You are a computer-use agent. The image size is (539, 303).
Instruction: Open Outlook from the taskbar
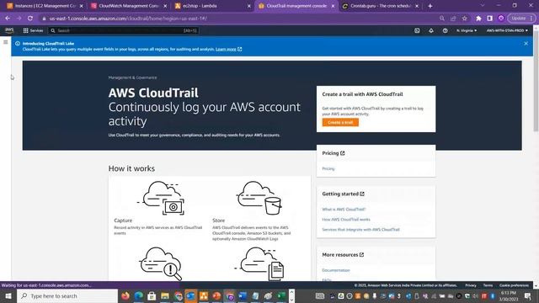coord(191,295)
